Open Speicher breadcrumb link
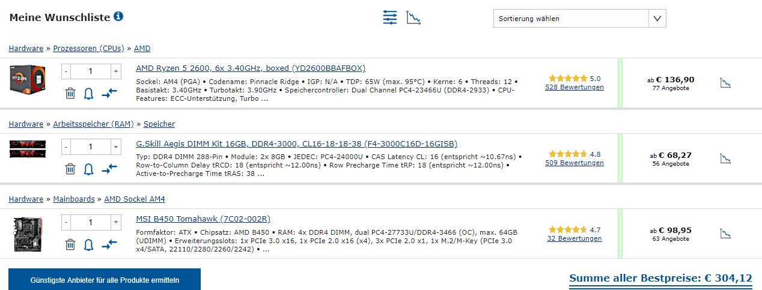 tap(159, 124)
